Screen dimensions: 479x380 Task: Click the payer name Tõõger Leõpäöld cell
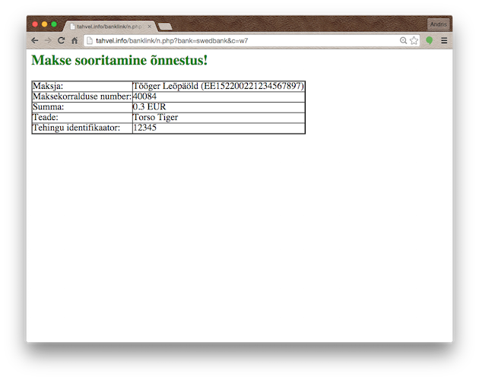pyautogui.click(x=217, y=86)
